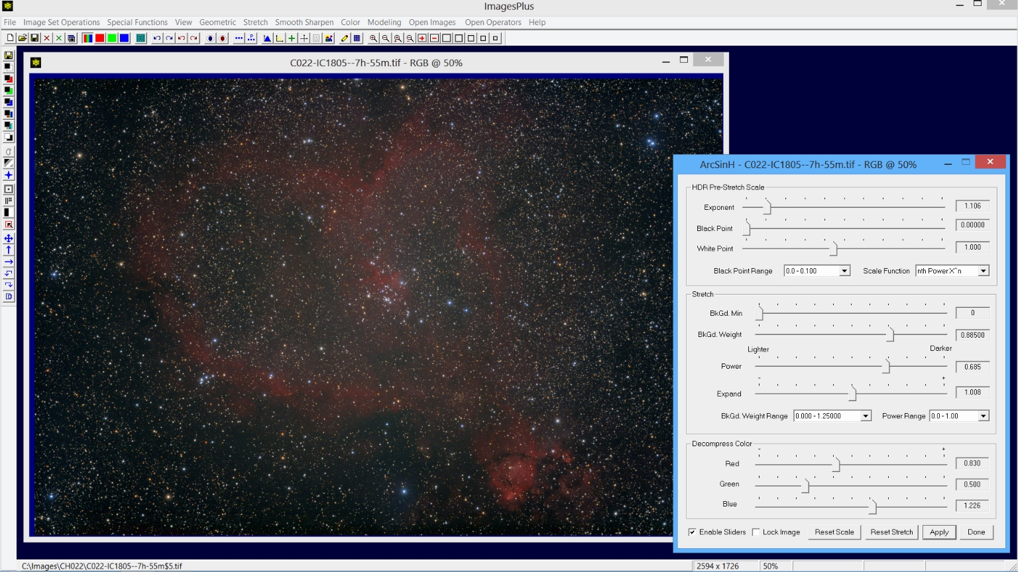Click the Open folder icon in toolbar
Viewport: 1018px width, 572px height.
pyautogui.click(x=23, y=38)
